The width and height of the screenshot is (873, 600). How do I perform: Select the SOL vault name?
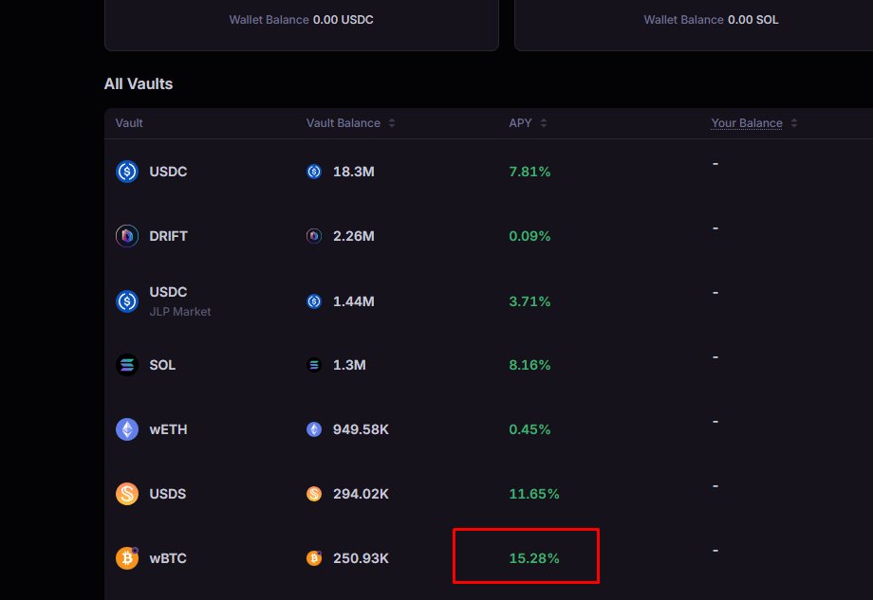(162, 365)
